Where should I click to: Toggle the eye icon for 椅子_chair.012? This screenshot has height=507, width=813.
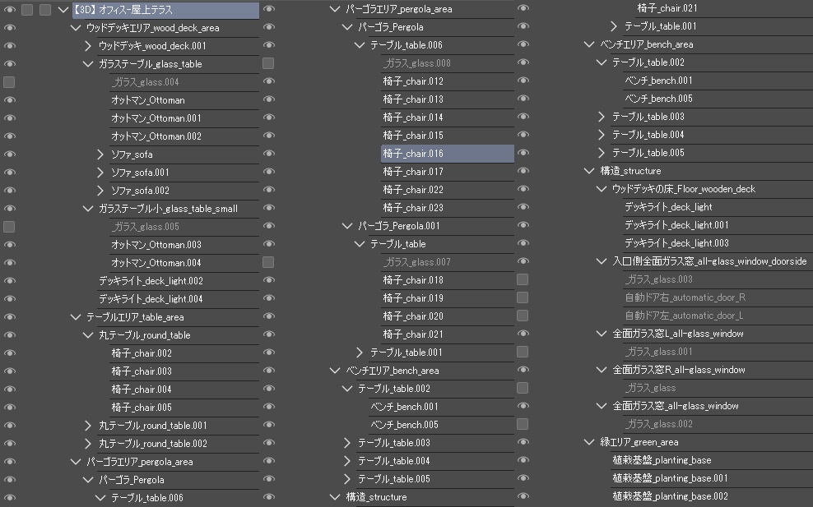pyautogui.click(x=268, y=81)
